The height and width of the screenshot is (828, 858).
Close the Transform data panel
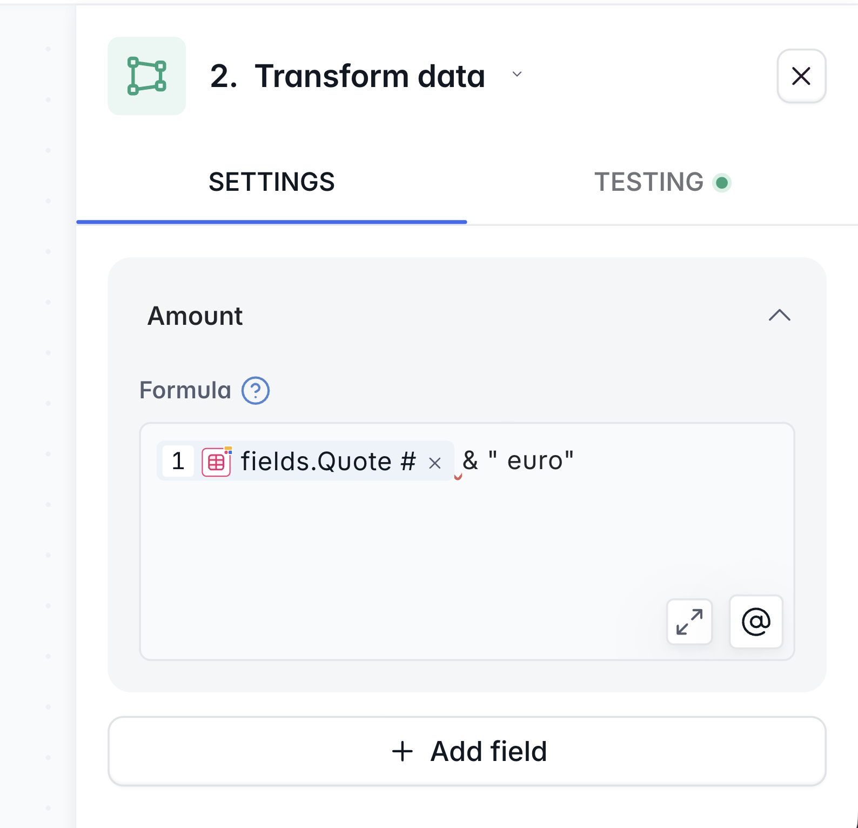801,76
